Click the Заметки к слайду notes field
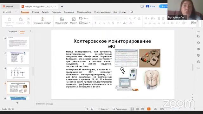Viewport: 203px width, 114px height. (x=44, y=104)
